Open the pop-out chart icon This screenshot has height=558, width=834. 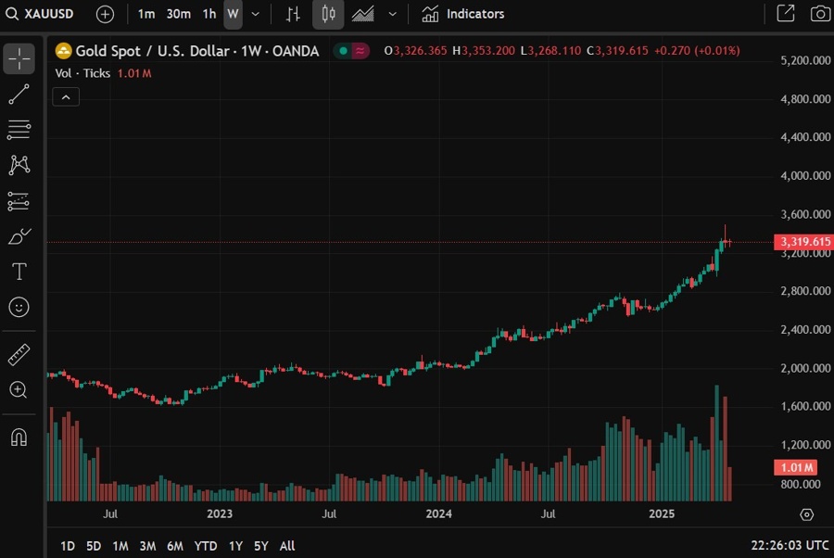(786, 13)
